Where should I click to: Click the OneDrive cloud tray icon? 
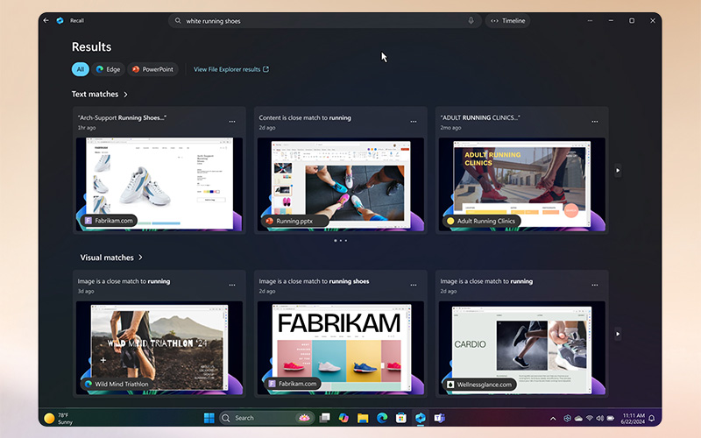pyautogui.click(x=578, y=419)
